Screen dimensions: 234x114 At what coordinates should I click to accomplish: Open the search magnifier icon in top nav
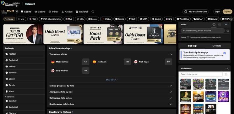tap(93, 12)
